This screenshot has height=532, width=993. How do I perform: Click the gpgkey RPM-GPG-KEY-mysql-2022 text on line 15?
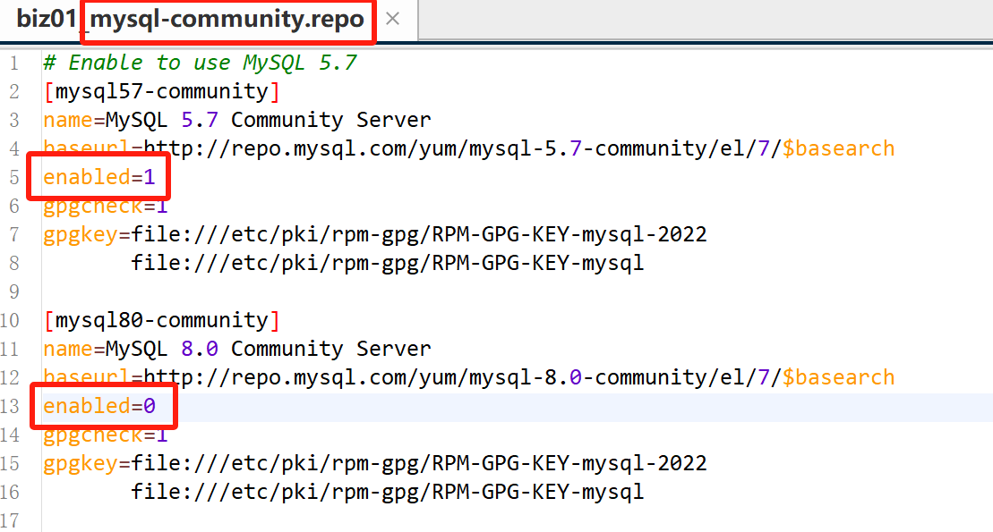pyautogui.click(x=375, y=464)
